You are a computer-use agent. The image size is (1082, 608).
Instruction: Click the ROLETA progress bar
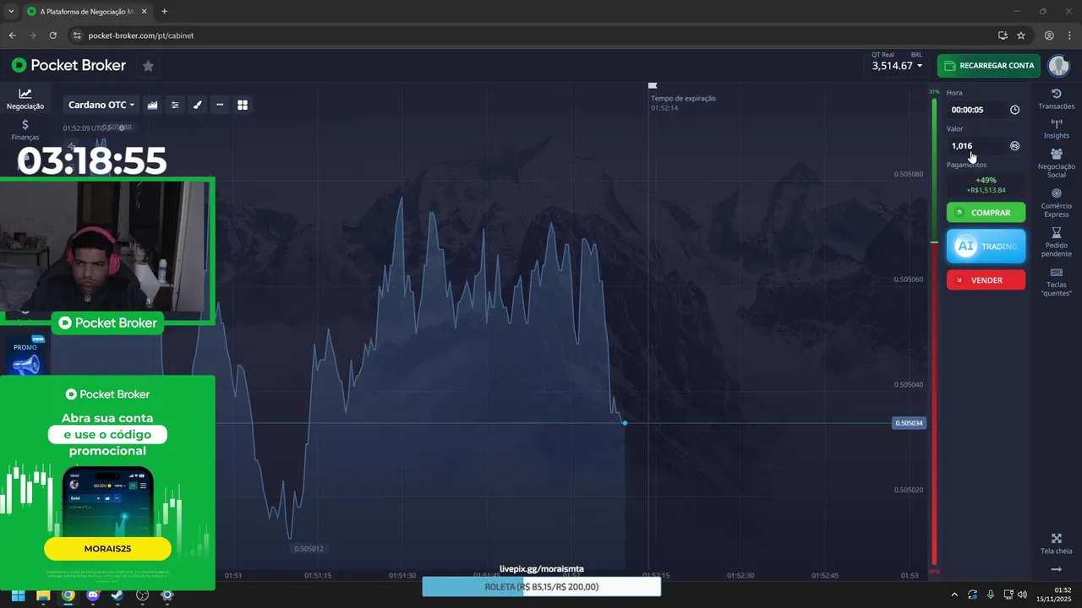[542, 587]
